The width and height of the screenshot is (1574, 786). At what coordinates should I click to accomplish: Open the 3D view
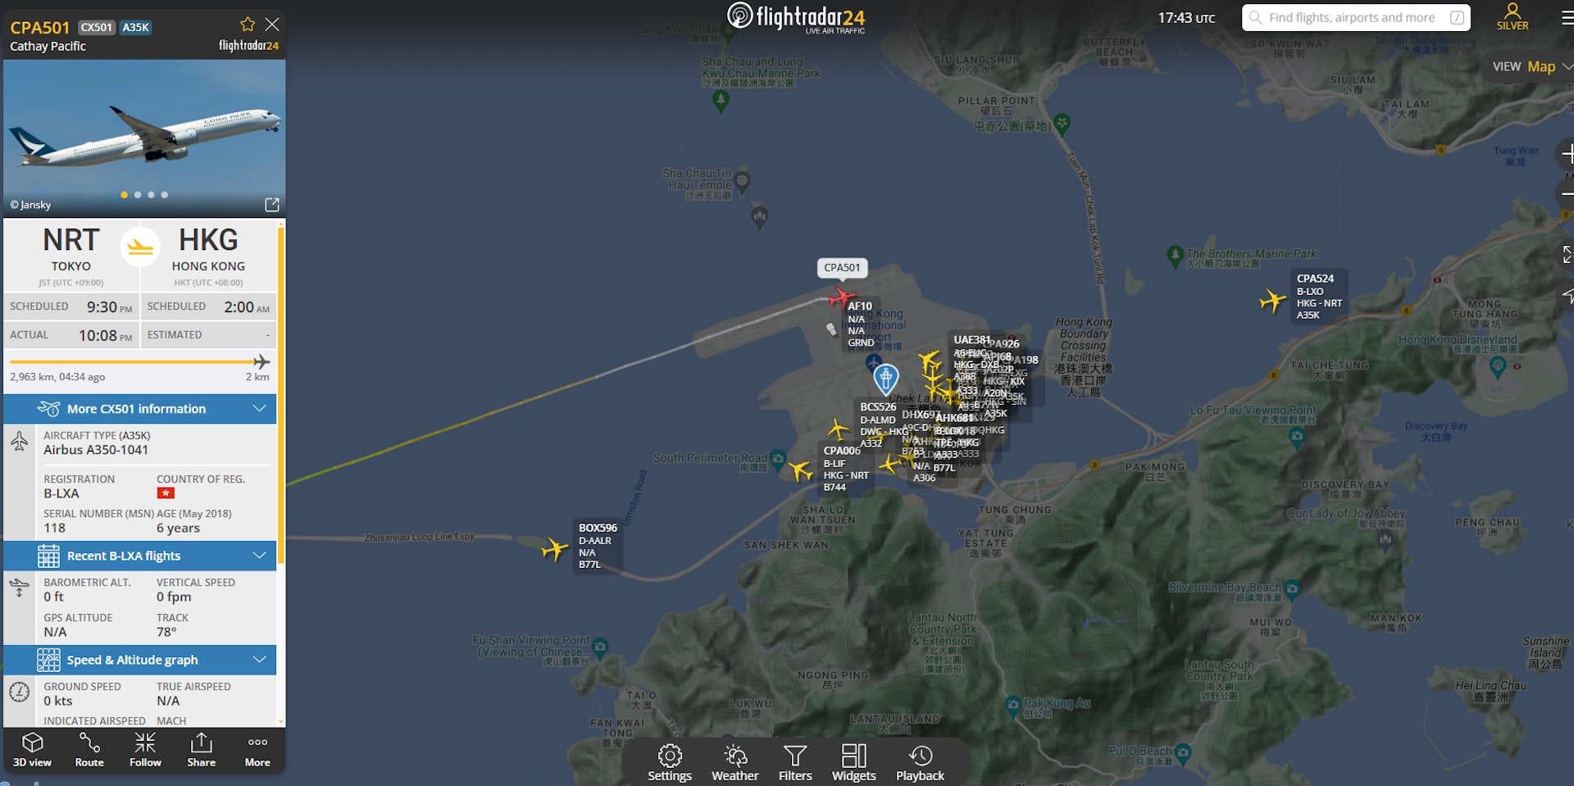(32, 749)
